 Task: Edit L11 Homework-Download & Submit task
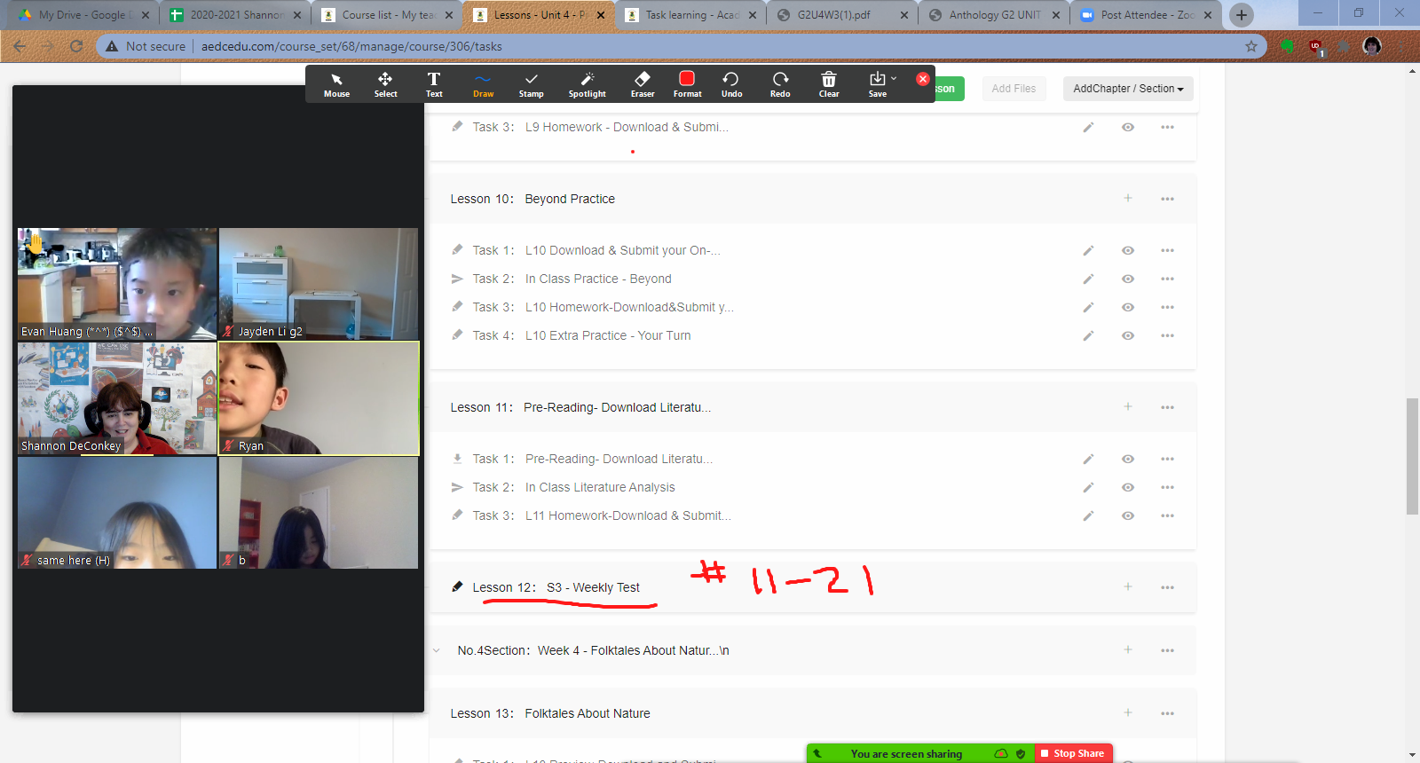(1088, 516)
